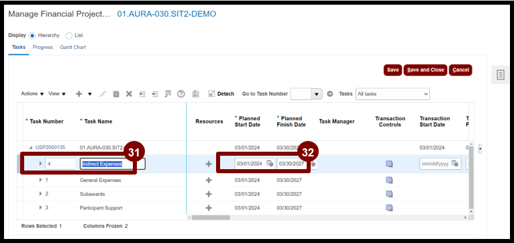Image resolution: width=514 pixels, height=243 pixels.
Task: Open transaction controls for General Expenses row
Action: click(389, 180)
